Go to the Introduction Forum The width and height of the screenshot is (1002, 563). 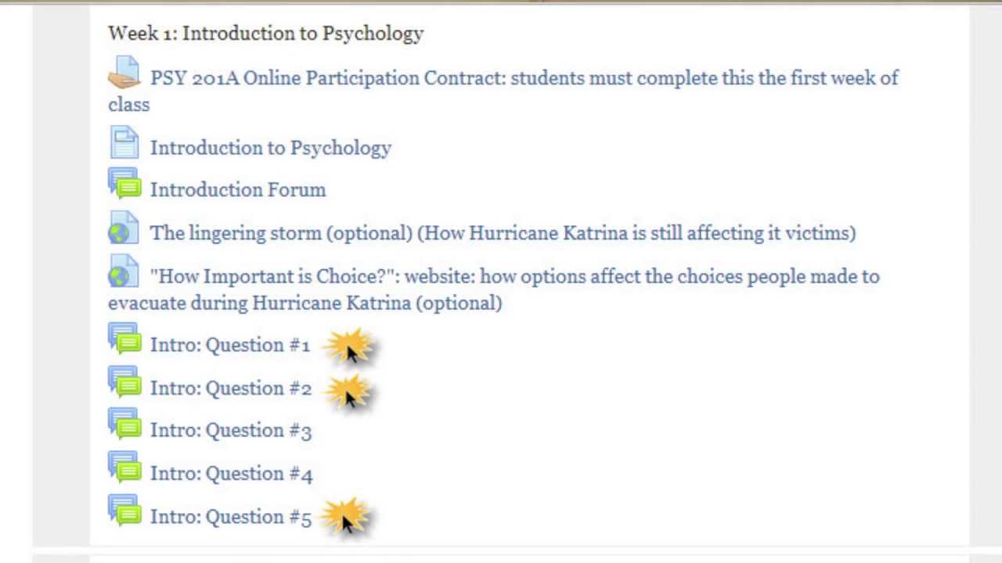[x=237, y=190]
